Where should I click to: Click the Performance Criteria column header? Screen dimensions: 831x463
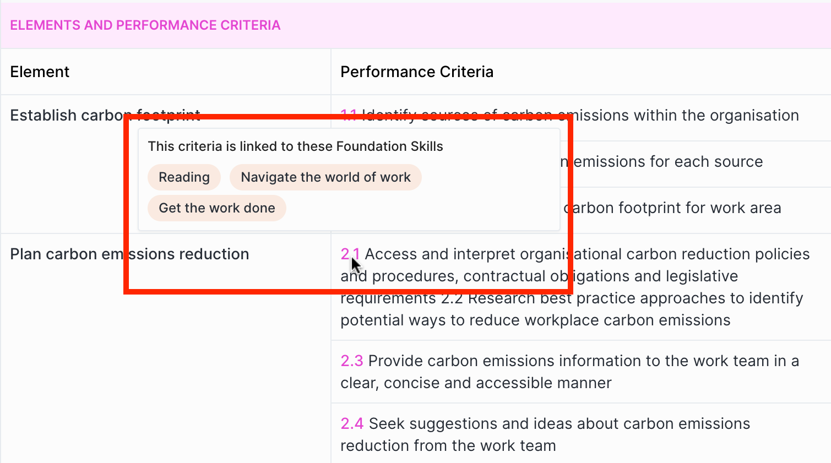(417, 72)
